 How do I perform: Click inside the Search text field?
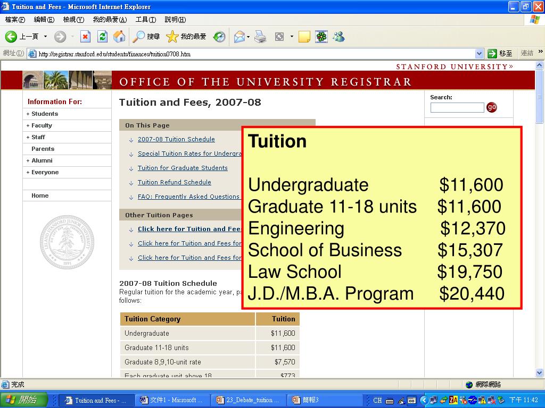pos(457,107)
